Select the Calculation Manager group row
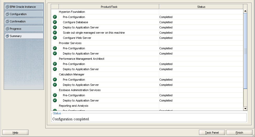Screen dimensions: 255x137 tap(147, 74)
